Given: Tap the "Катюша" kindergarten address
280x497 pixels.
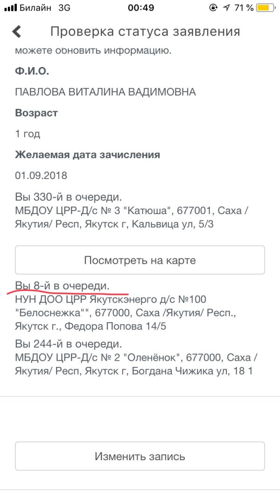Looking at the screenshot, I should pyautogui.click(x=132, y=218).
